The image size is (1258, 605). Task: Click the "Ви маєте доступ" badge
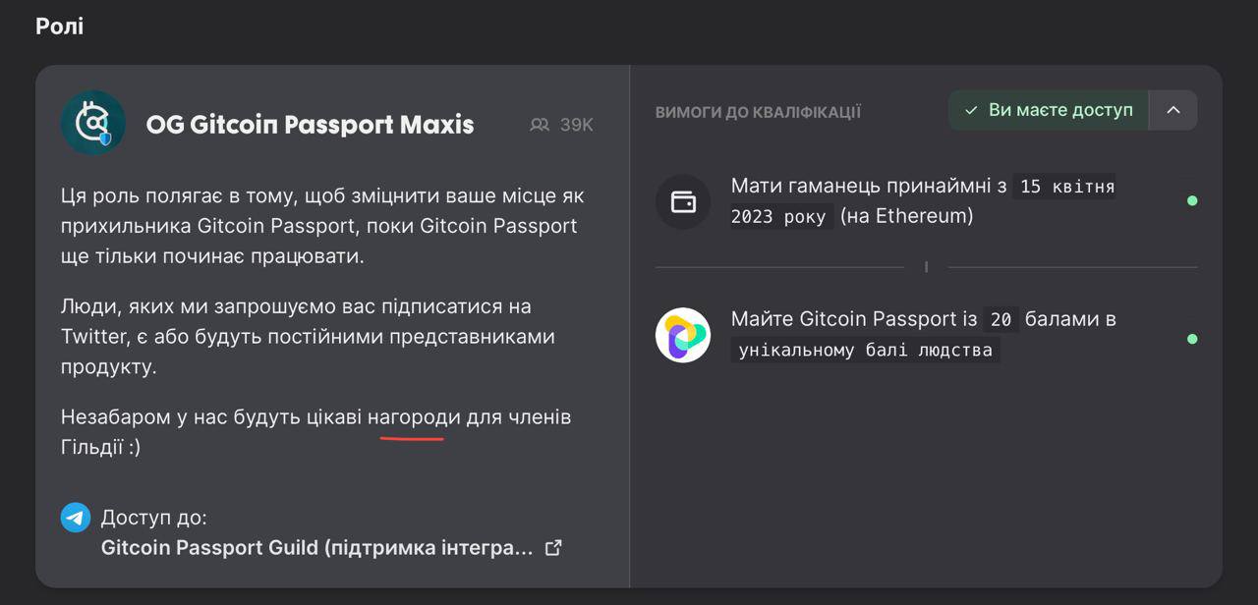1048,110
